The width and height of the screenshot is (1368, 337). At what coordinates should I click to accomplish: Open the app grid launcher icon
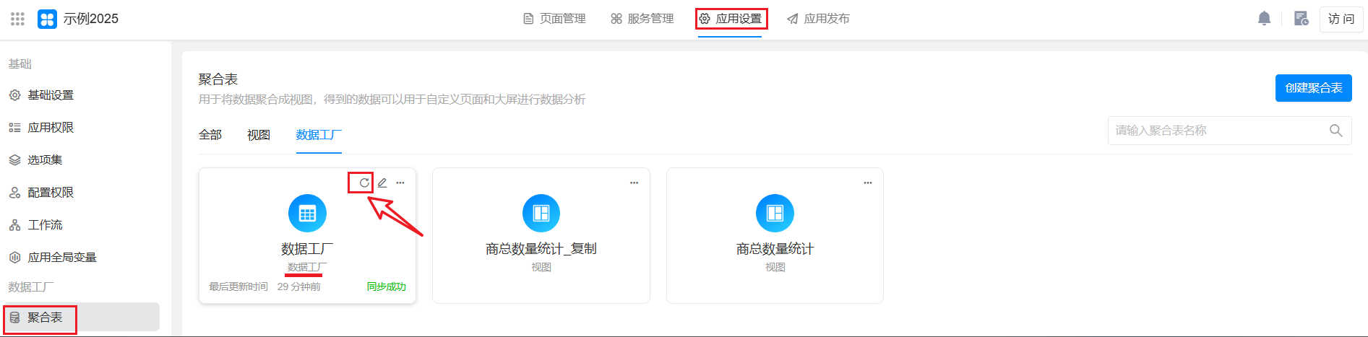click(x=17, y=19)
